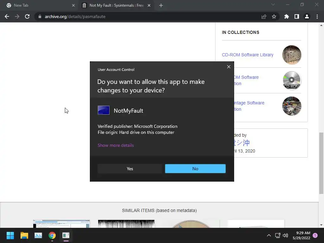The image size is (324, 243).
Task: Open the clock and date panel
Action: (x=301, y=235)
